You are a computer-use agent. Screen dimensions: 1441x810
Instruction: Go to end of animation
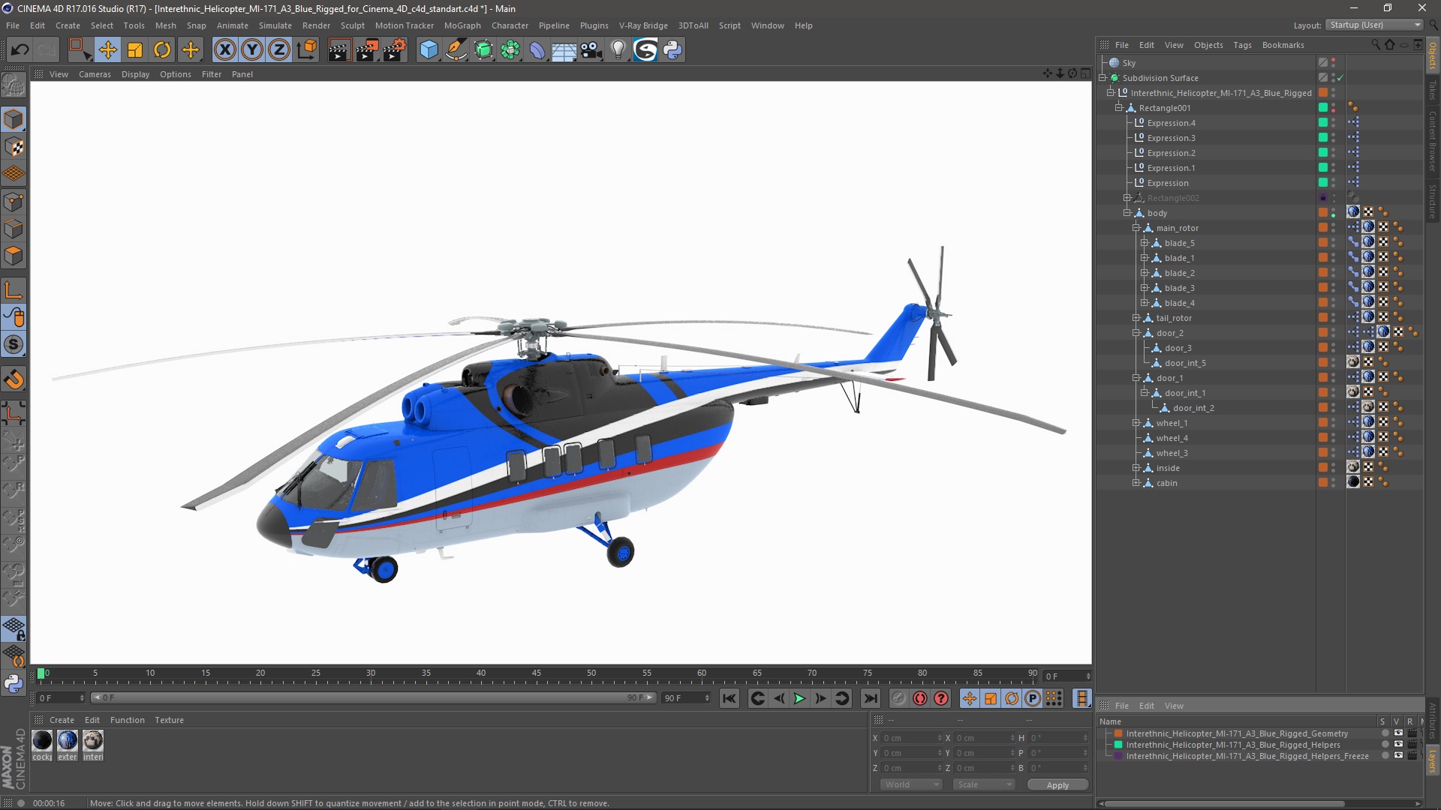870,699
